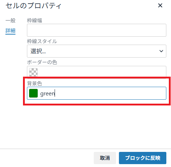The height and width of the screenshot is (167, 171).
Task: Click the 枠線スタイル label
Action: (42, 41)
